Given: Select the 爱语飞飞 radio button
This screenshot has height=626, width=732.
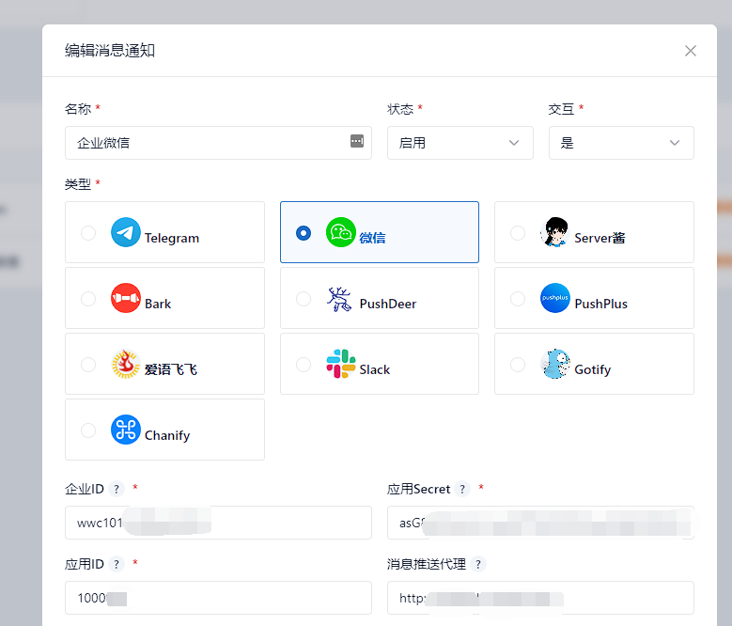Looking at the screenshot, I should (88, 364).
